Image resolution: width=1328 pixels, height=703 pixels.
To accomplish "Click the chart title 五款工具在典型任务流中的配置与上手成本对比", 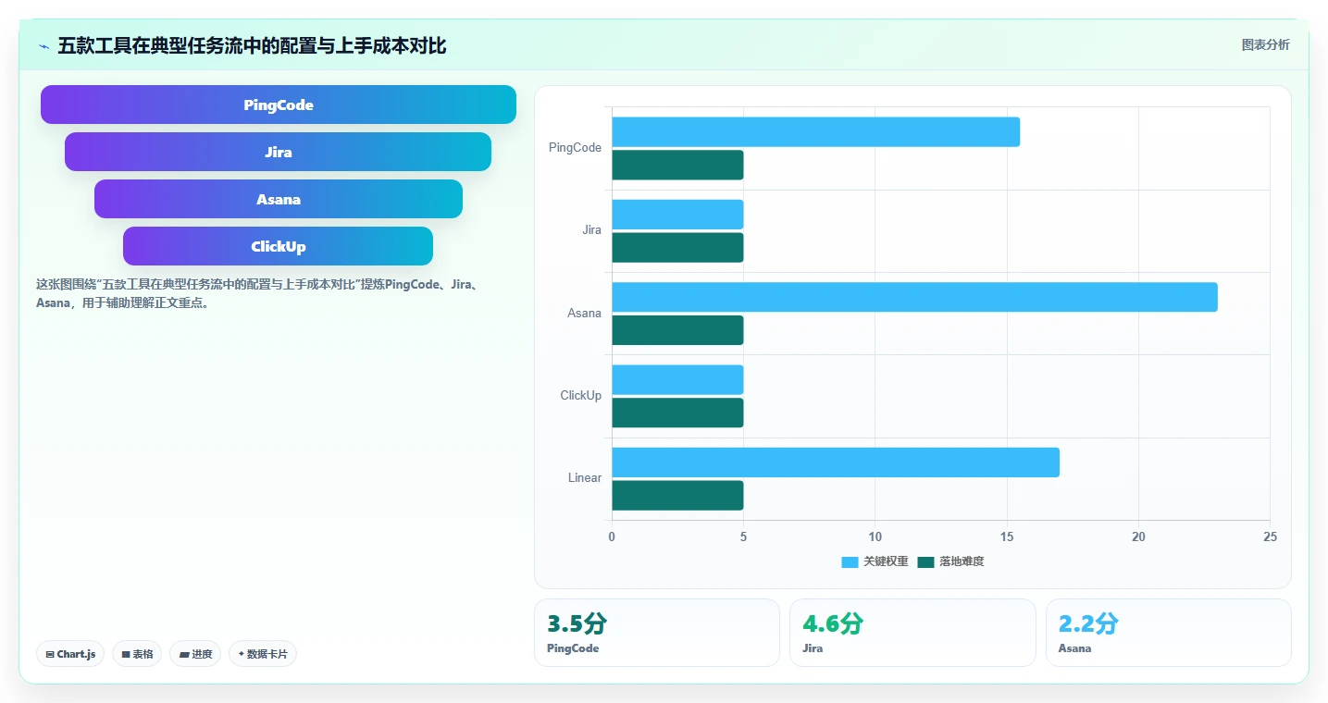I will click(x=252, y=45).
